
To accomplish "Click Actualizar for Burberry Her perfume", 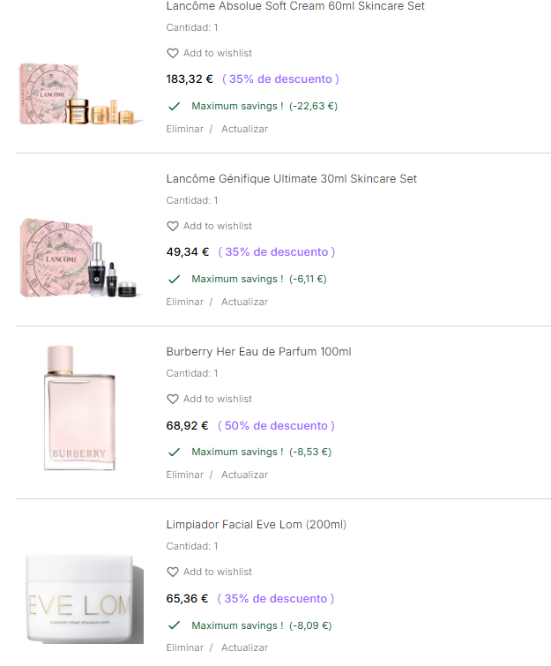I will pos(244,475).
